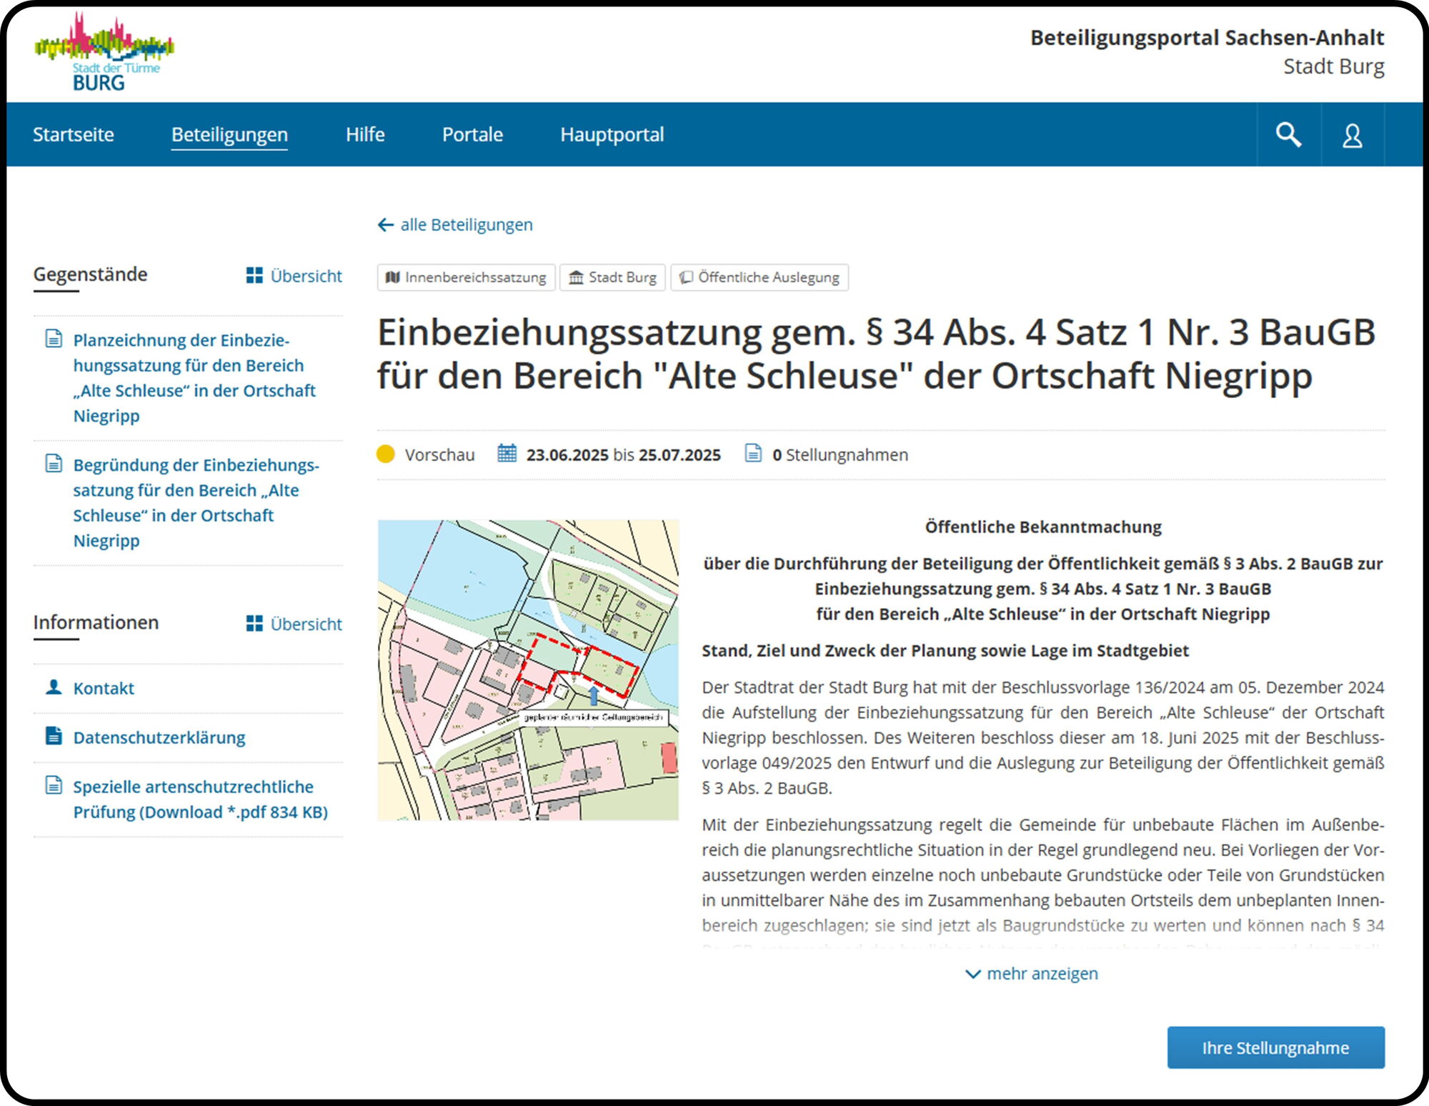The width and height of the screenshot is (1429, 1106).
Task: Open the Portale menu item
Action: point(472,134)
